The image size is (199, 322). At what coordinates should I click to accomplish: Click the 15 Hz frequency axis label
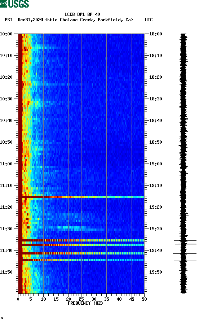point(56,299)
